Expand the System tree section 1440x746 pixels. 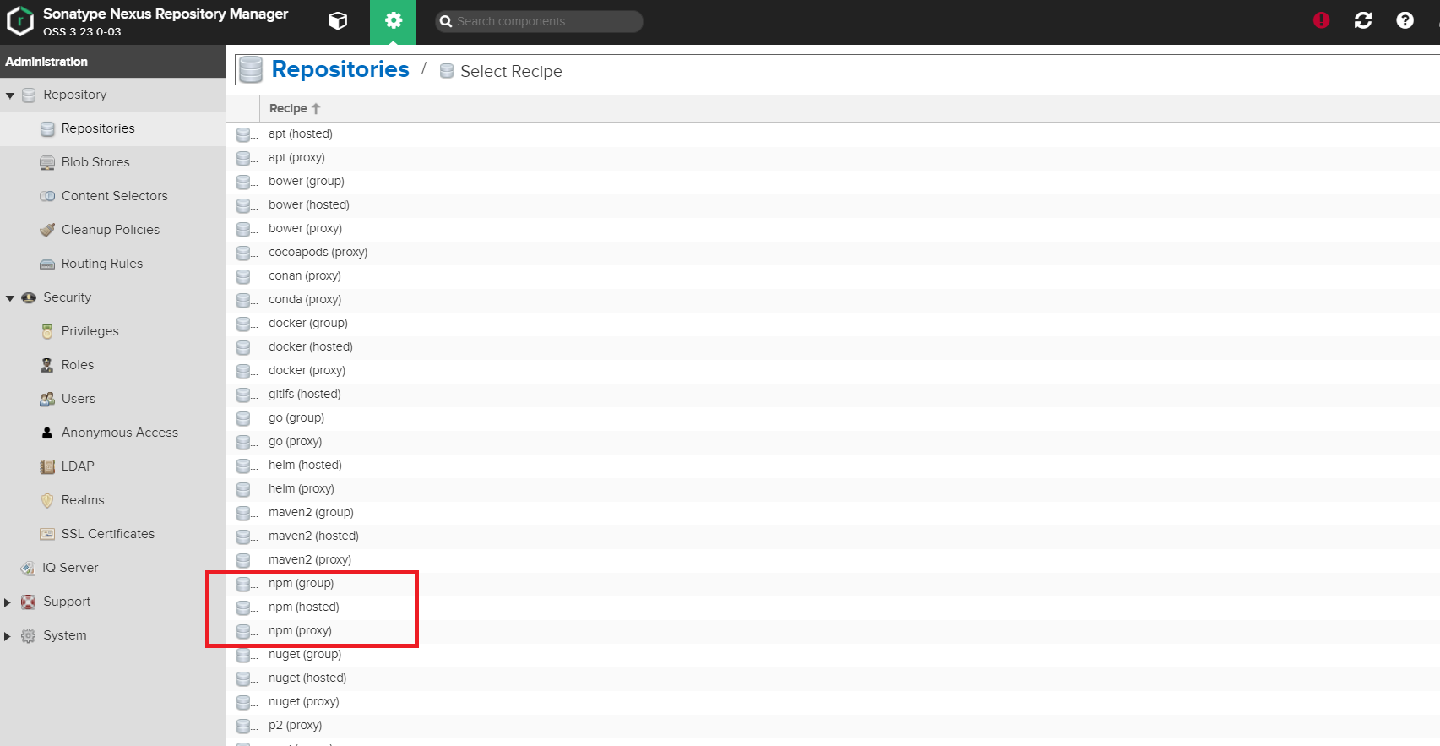coord(8,636)
